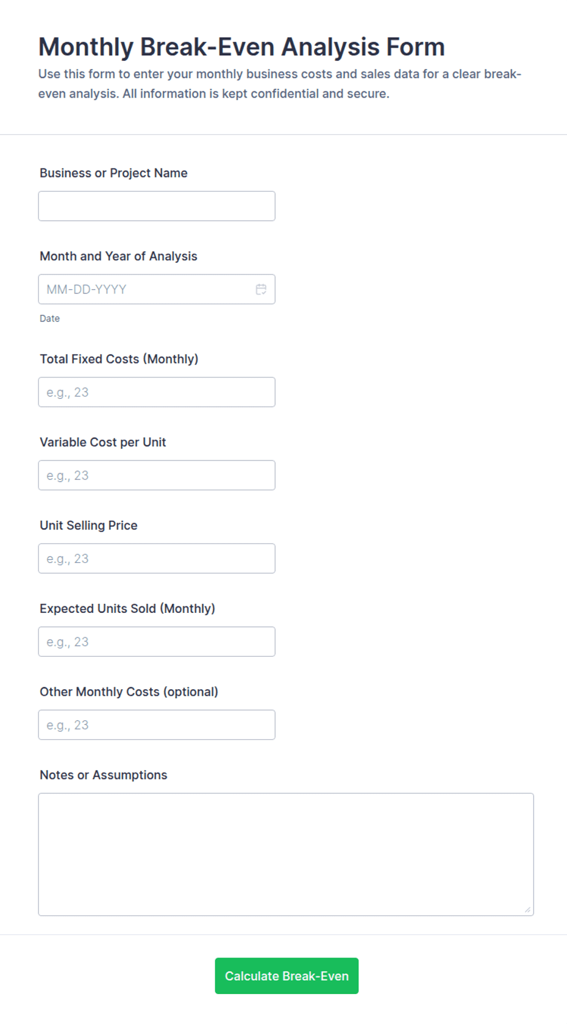
Task: Grab the textarea resize handle corner
Action: pyautogui.click(x=527, y=909)
